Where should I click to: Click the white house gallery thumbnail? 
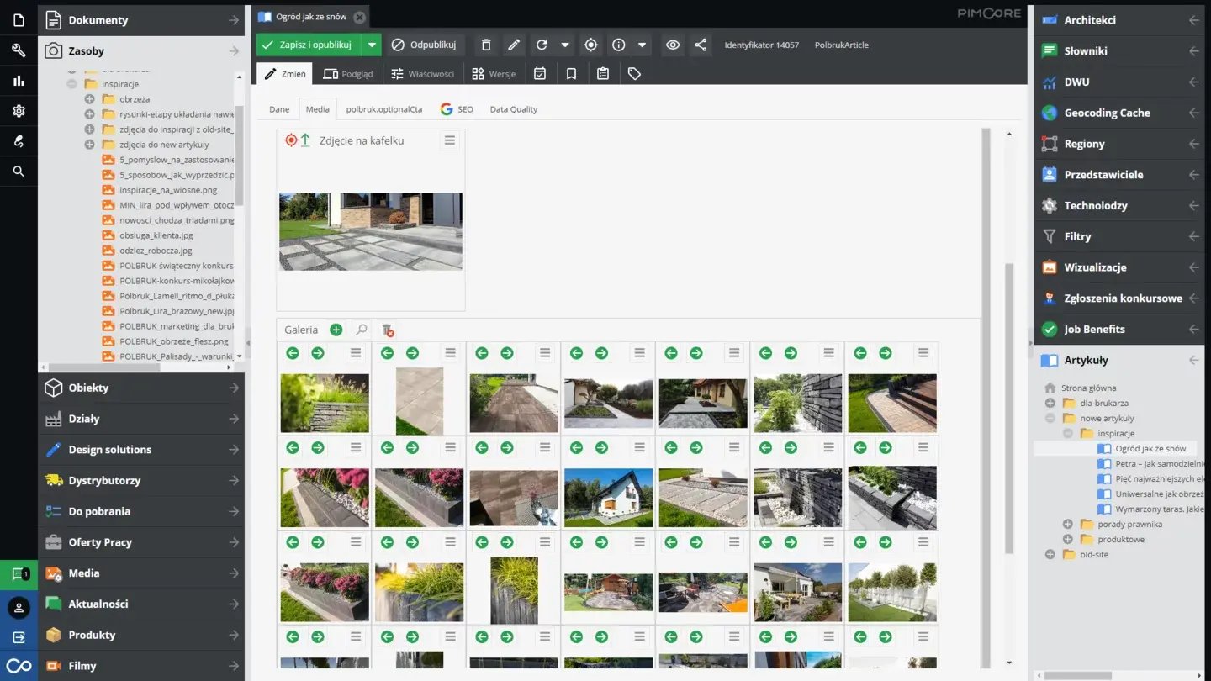(x=608, y=498)
